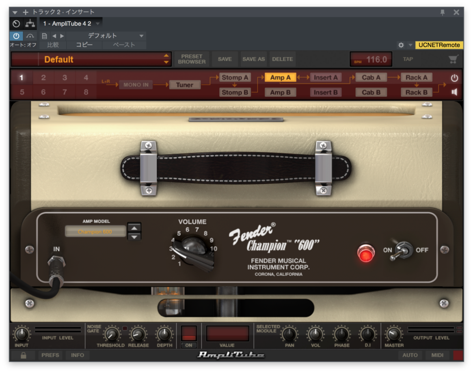473x373 pixels.
Task: Open the PREFS button
Action: point(50,355)
